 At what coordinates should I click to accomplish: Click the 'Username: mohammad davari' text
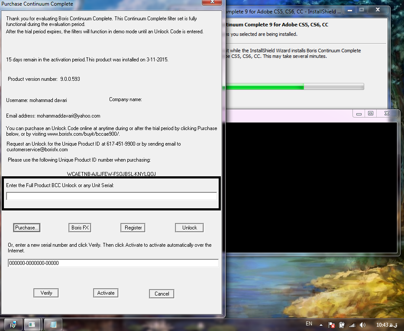point(36,100)
